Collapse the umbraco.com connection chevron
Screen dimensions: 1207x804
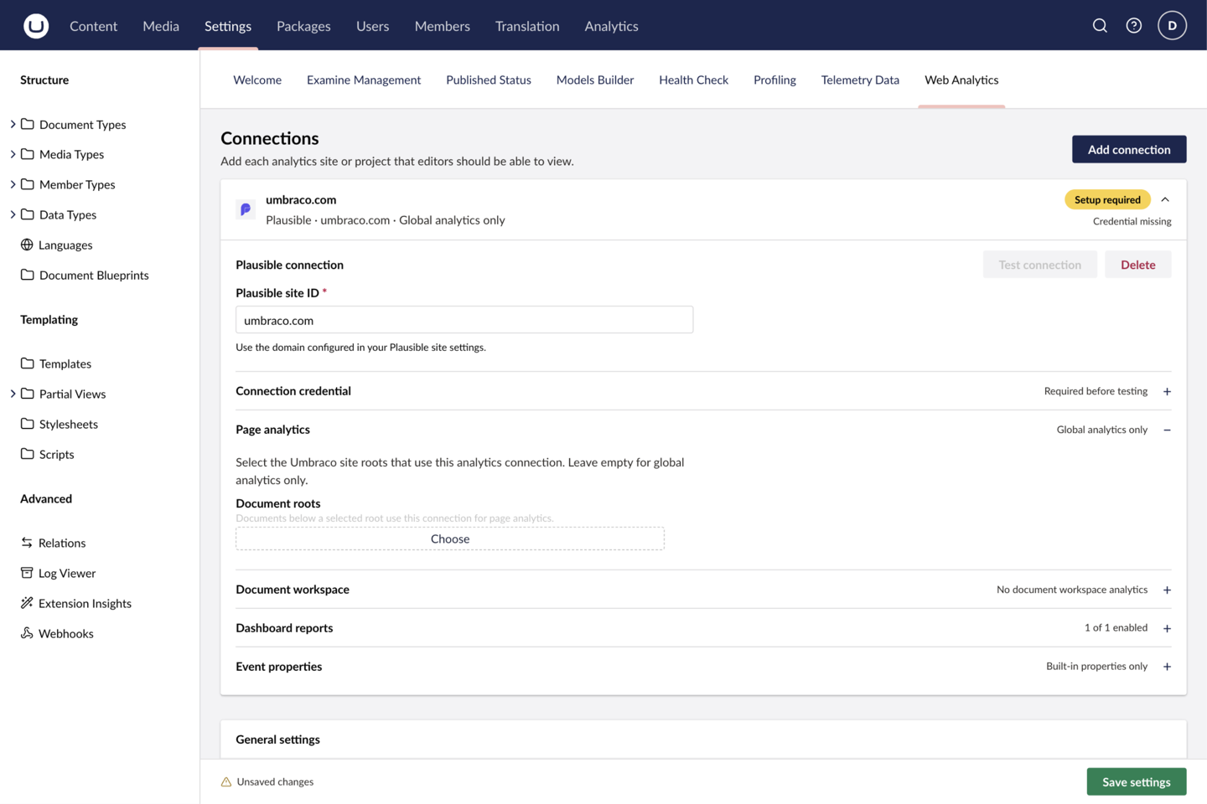(x=1165, y=199)
